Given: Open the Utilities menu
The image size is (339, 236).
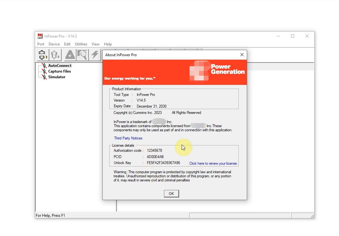Looking at the screenshot, I should pyautogui.click(x=81, y=44).
